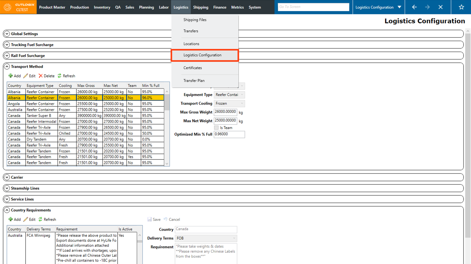Add a new Transport Method entry
Viewport: 471px width, 264px height.
coord(14,76)
